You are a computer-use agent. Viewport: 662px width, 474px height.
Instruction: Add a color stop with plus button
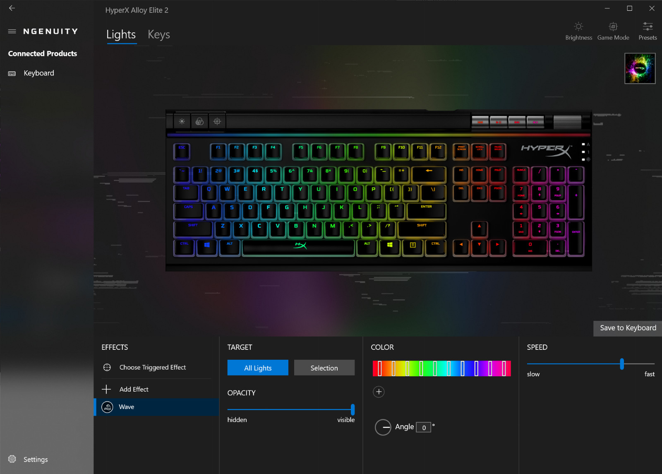pos(379,392)
